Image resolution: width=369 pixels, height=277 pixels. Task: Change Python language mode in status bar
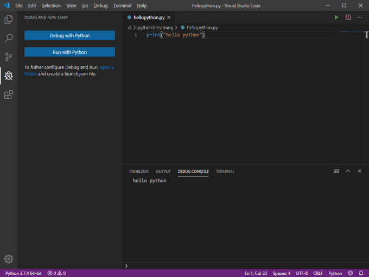335,273
